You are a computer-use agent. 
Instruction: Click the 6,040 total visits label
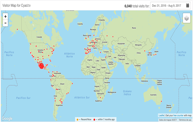coord(137,6)
